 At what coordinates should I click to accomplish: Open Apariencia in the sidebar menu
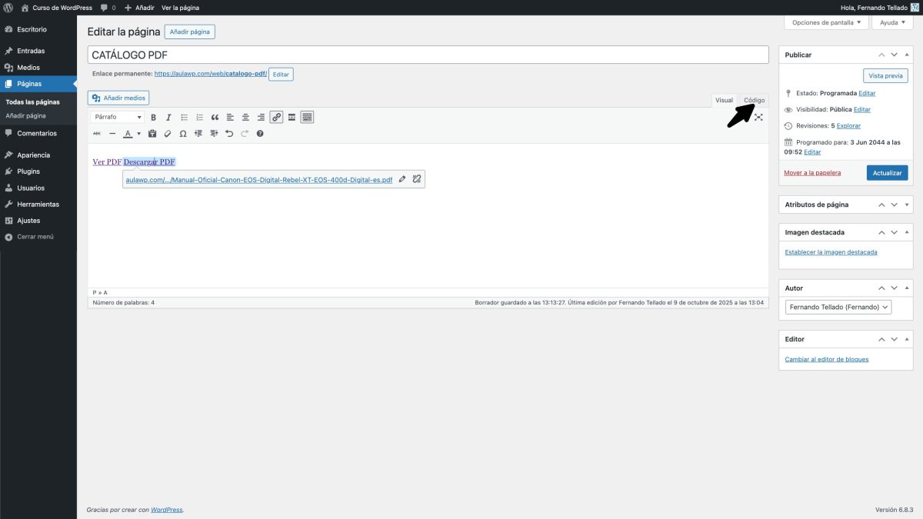33,155
